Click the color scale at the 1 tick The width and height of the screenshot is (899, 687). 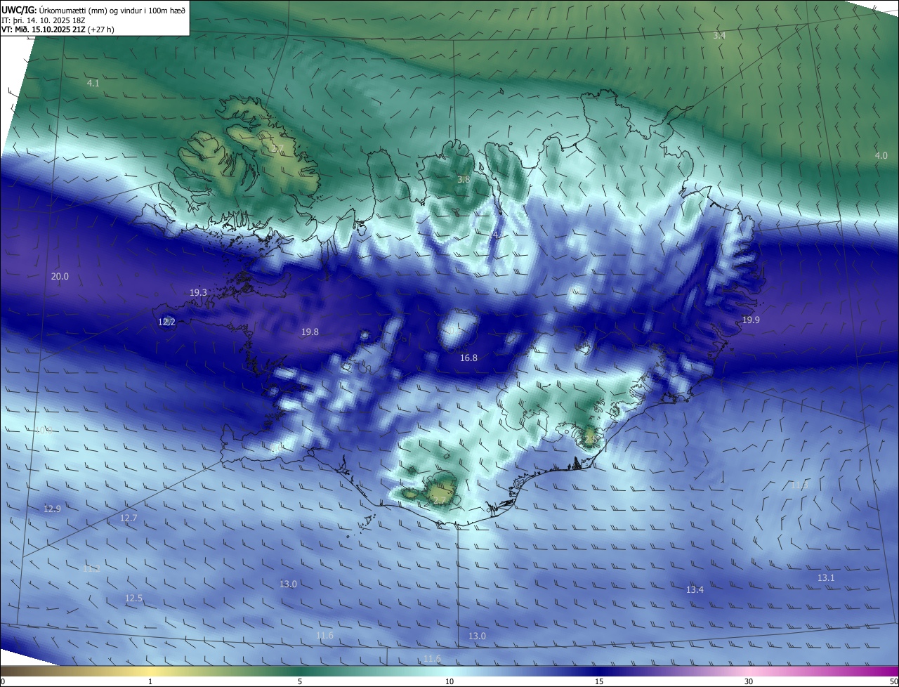[150, 681]
